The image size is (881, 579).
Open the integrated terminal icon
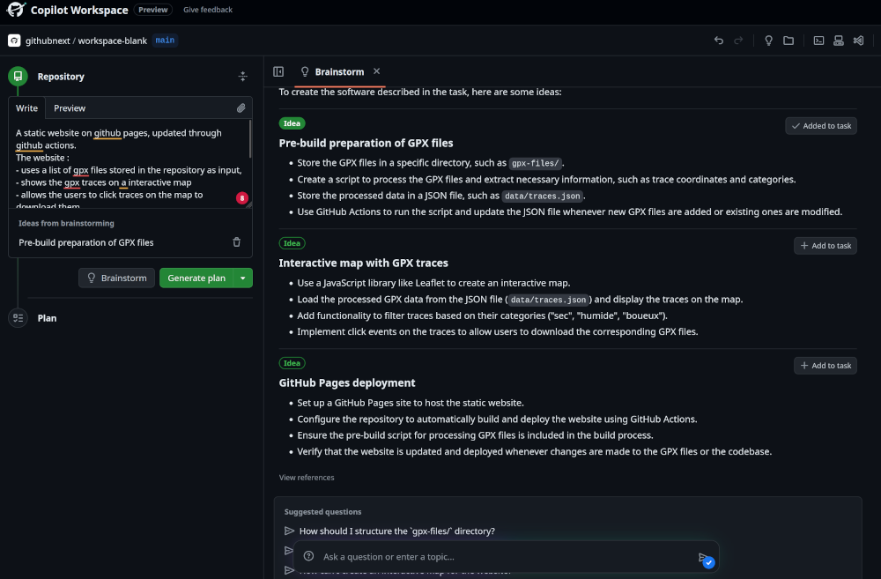pyautogui.click(x=818, y=41)
